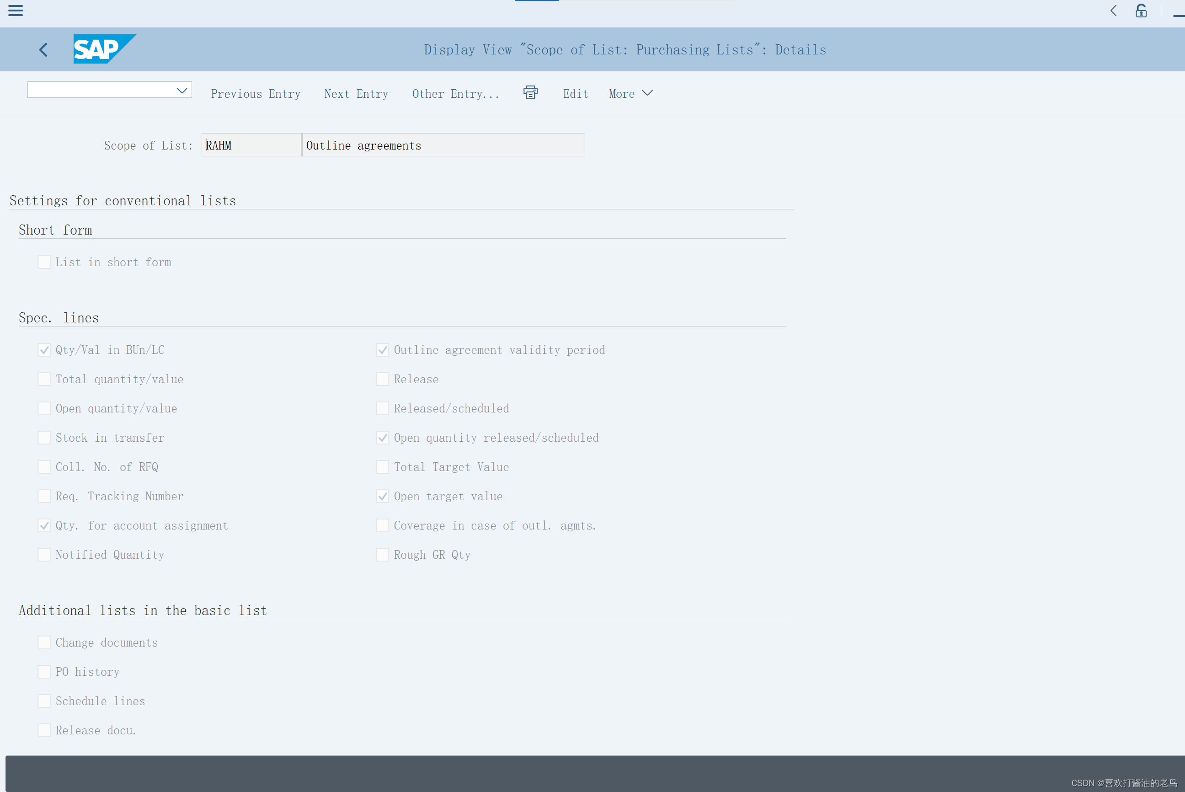The height and width of the screenshot is (792, 1185).
Task: Click the print icon in toolbar
Action: [530, 93]
